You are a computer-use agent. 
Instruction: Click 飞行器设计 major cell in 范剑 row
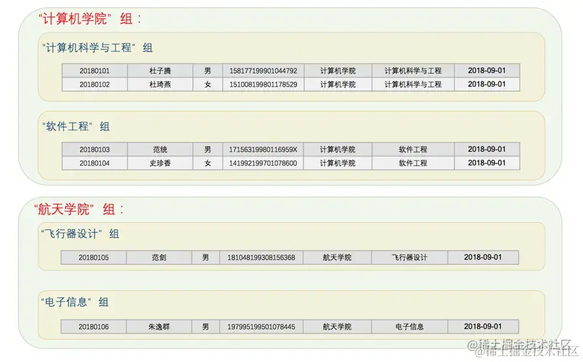coord(410,257)
